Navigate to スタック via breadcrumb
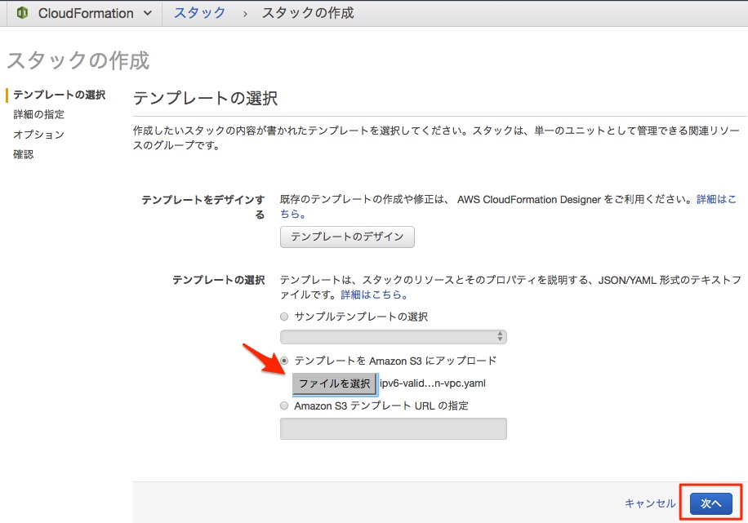The width and height of the screenshot is (748, 523). [x=200, y=13]
